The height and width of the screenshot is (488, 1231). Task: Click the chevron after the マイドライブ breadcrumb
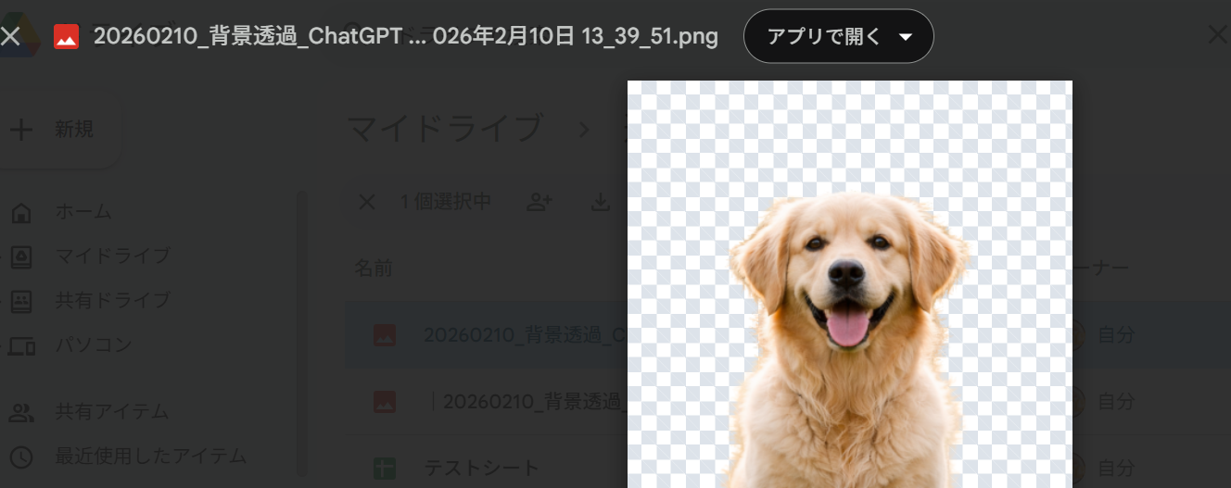click(x=584, y=130)
